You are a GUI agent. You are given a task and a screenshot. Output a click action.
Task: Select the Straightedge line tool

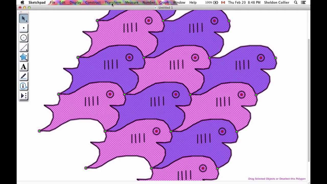(x=24, y=48)
